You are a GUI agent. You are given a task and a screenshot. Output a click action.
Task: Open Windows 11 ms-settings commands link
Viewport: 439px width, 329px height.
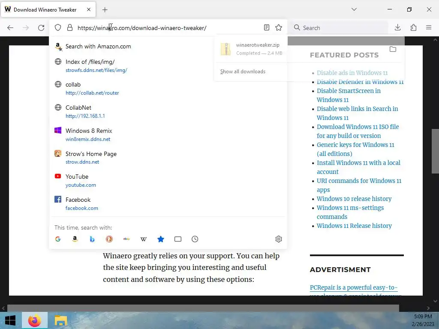point(350,212)
